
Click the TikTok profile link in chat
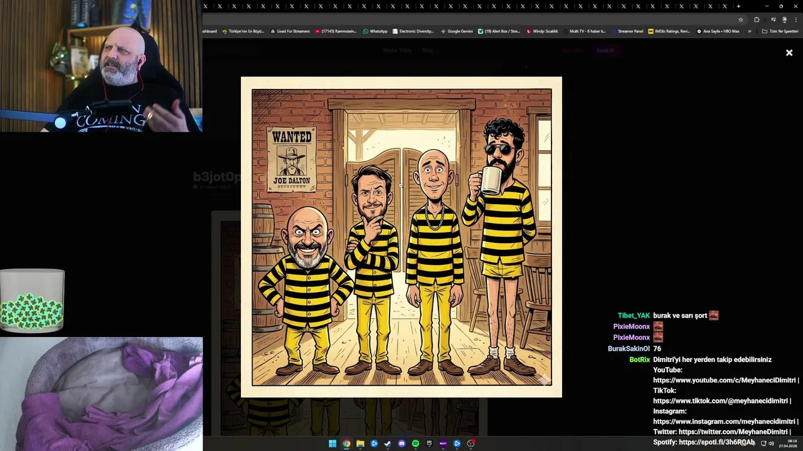[x=720, y=401]
